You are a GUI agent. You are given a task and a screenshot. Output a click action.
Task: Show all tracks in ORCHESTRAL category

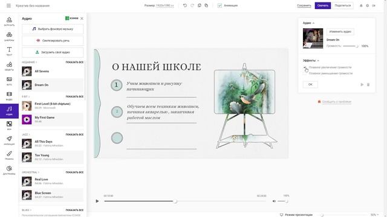point(74,172)
